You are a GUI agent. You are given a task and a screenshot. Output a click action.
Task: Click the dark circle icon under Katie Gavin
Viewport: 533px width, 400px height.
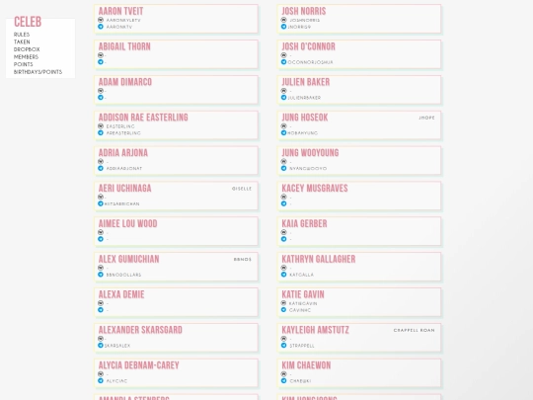tap(284, 303)
